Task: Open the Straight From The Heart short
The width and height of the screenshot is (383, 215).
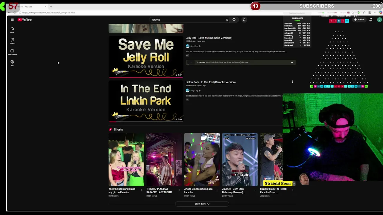Action: [271, 160]
